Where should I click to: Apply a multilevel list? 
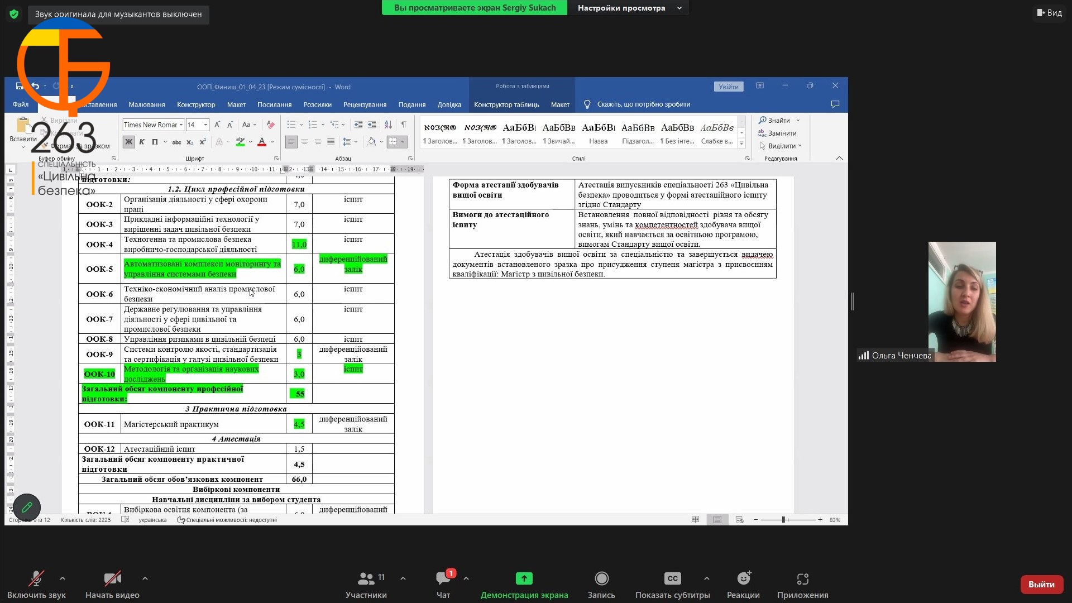(x=334, y=125)
